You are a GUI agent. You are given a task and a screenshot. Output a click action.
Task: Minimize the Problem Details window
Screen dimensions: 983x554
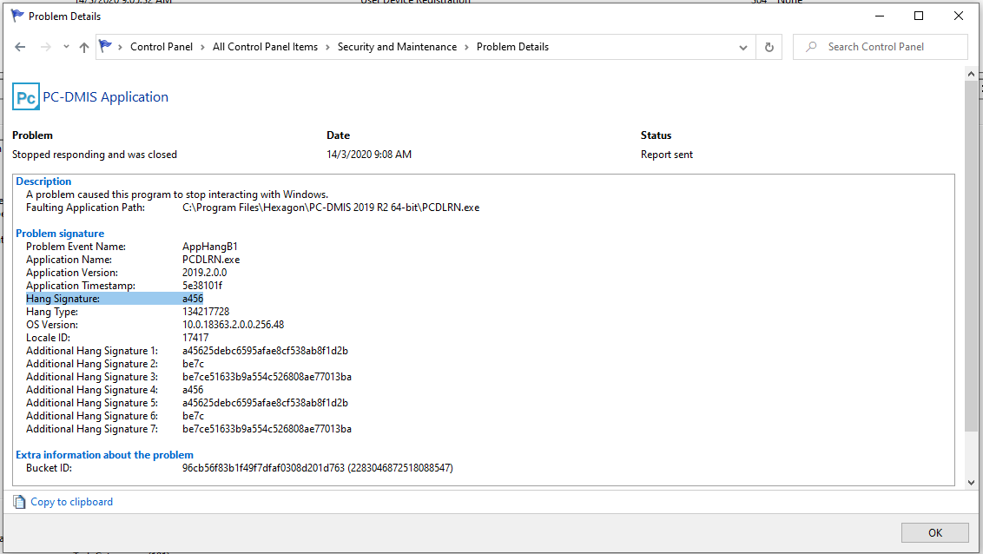pos(880,16)
